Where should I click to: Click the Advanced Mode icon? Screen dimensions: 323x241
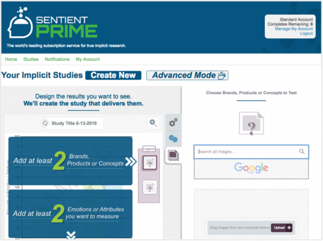pyautogui.click(x=222, y=75)
